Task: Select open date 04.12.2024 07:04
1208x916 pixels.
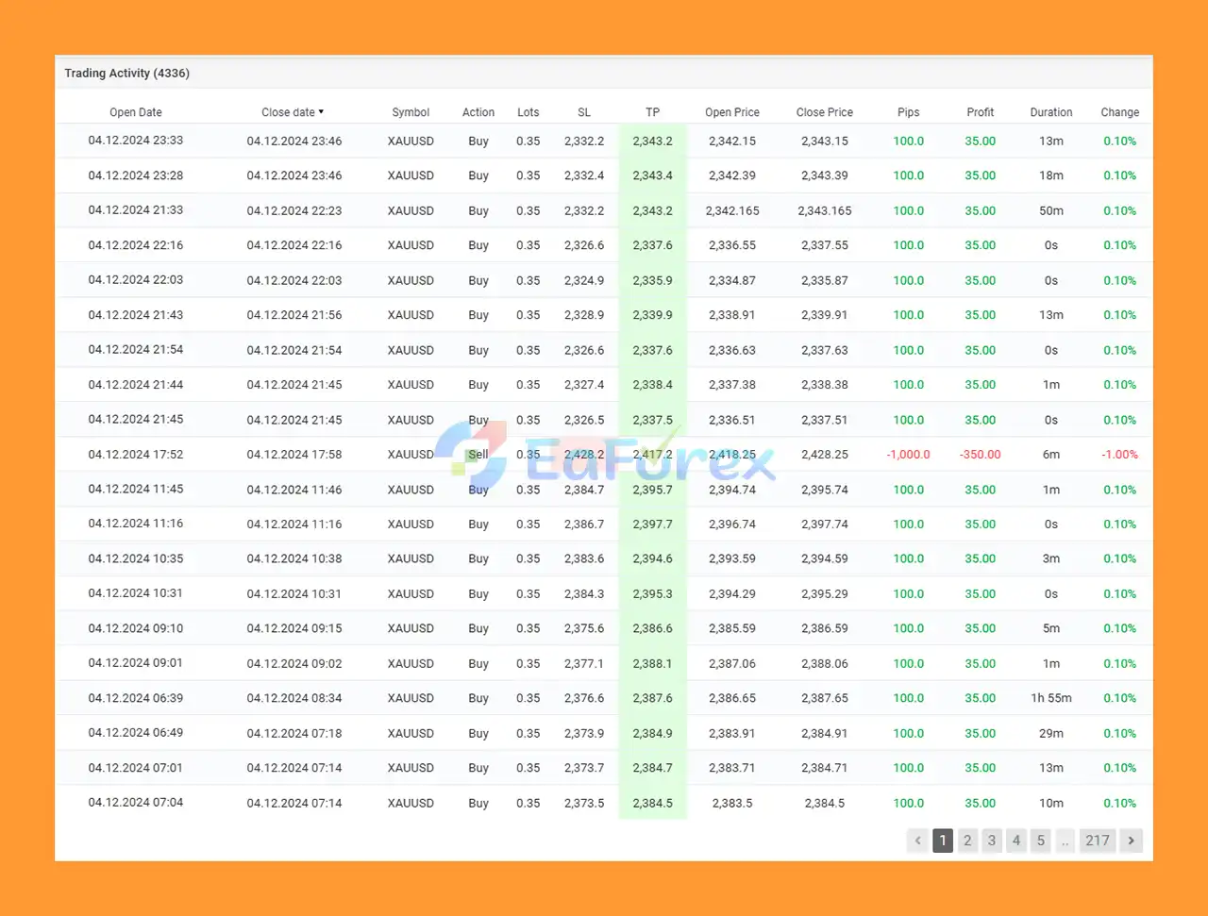Action: (136, 803)
